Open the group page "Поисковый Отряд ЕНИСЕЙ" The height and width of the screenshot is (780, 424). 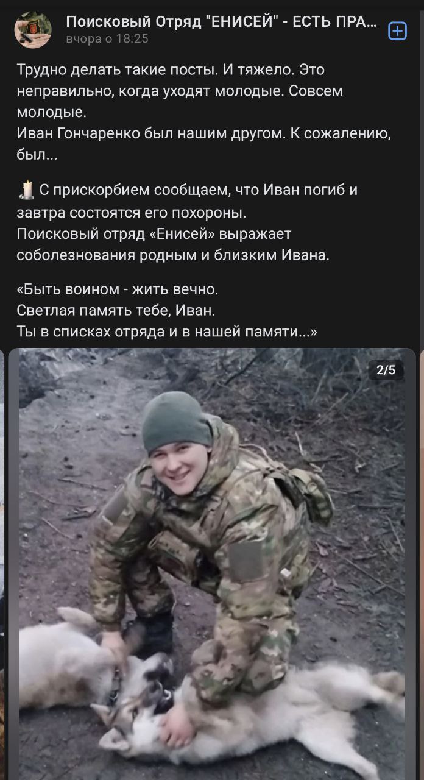tap(221, 23)
